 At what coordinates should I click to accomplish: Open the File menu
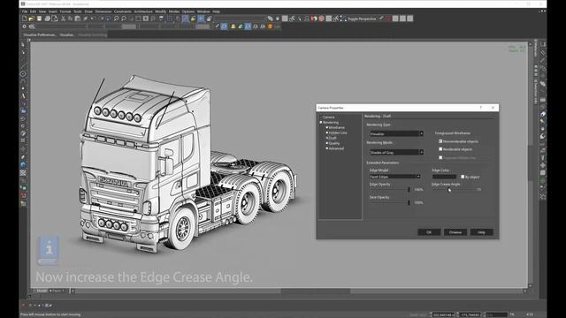25,11
